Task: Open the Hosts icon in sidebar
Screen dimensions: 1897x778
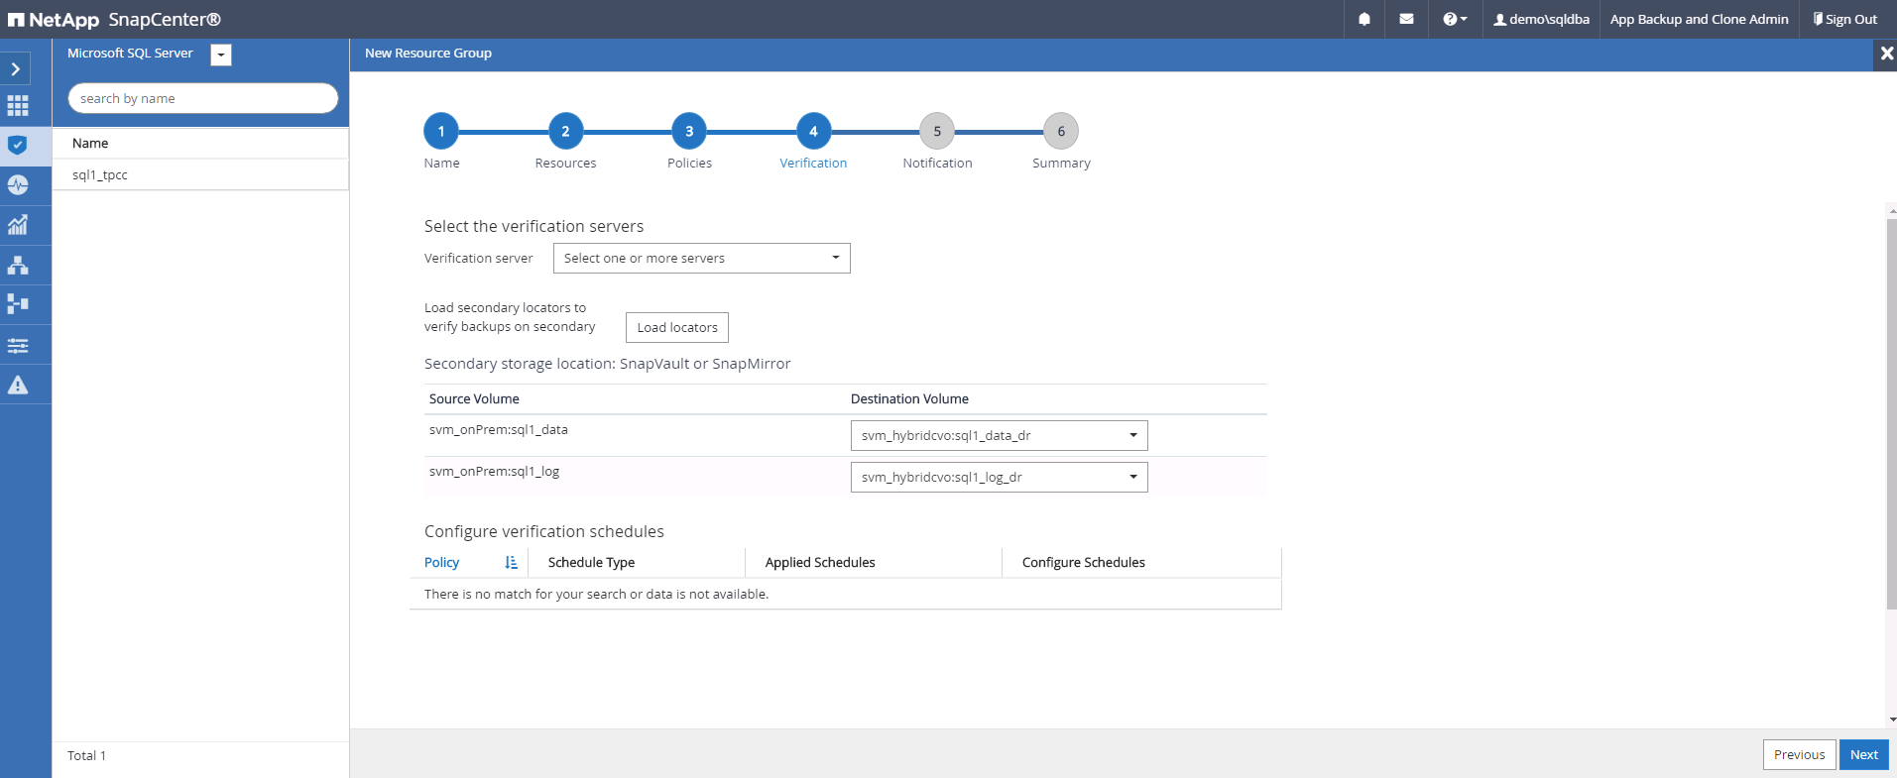Action: click(18, 265)
